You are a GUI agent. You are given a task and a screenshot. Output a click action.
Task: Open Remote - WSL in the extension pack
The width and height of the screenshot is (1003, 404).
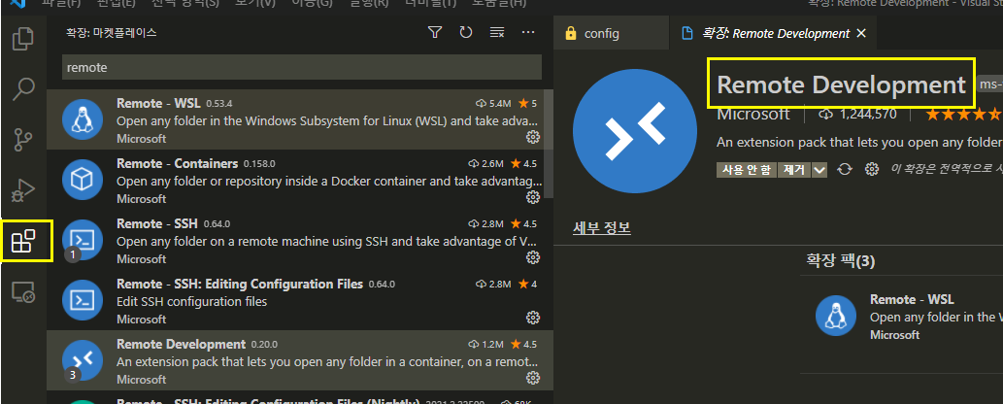pos(912,300)
